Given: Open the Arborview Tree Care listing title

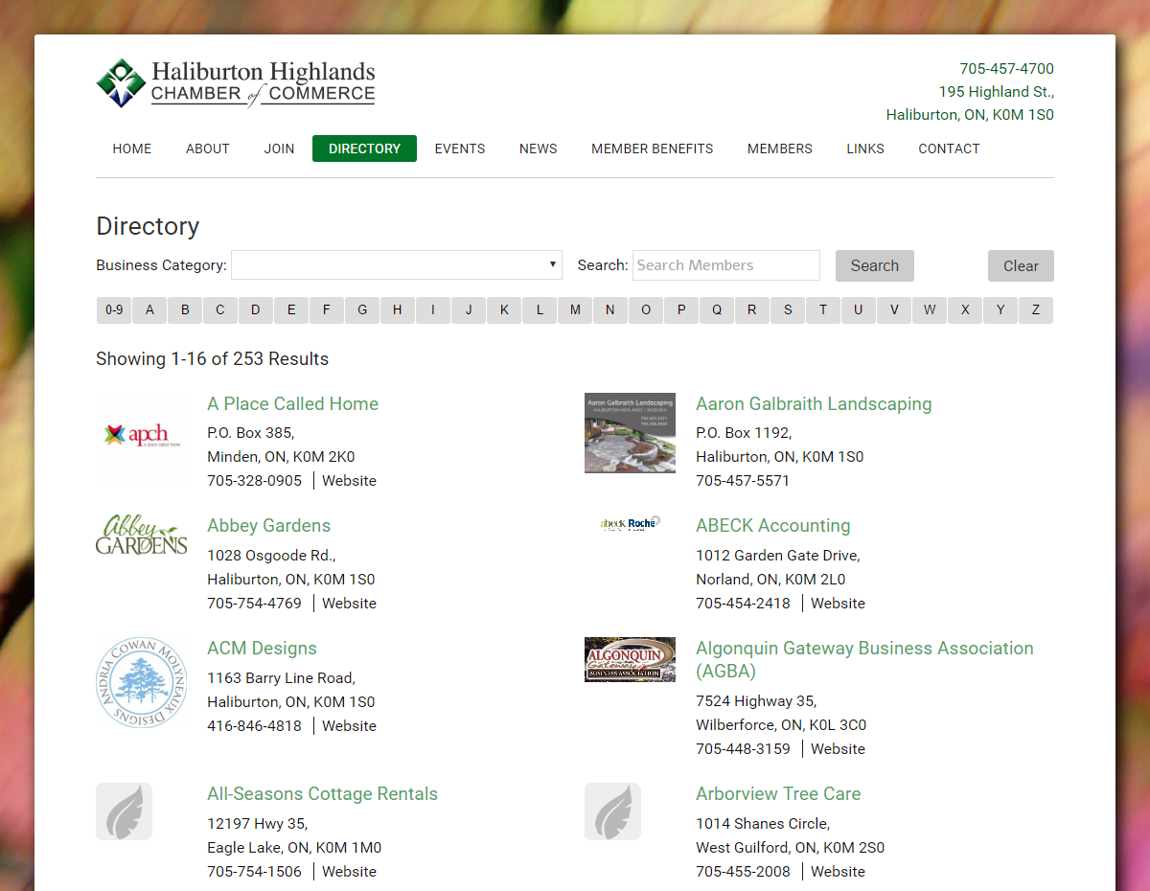Looking at the screenshot, I should (778, 793).
